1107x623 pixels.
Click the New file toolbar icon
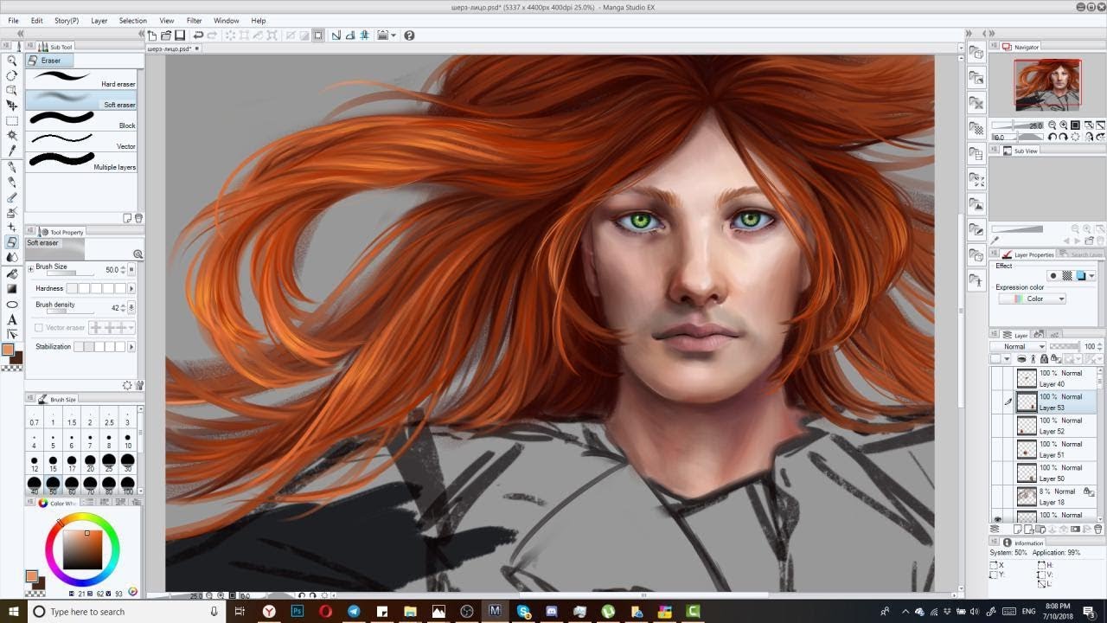pos(152,35)
